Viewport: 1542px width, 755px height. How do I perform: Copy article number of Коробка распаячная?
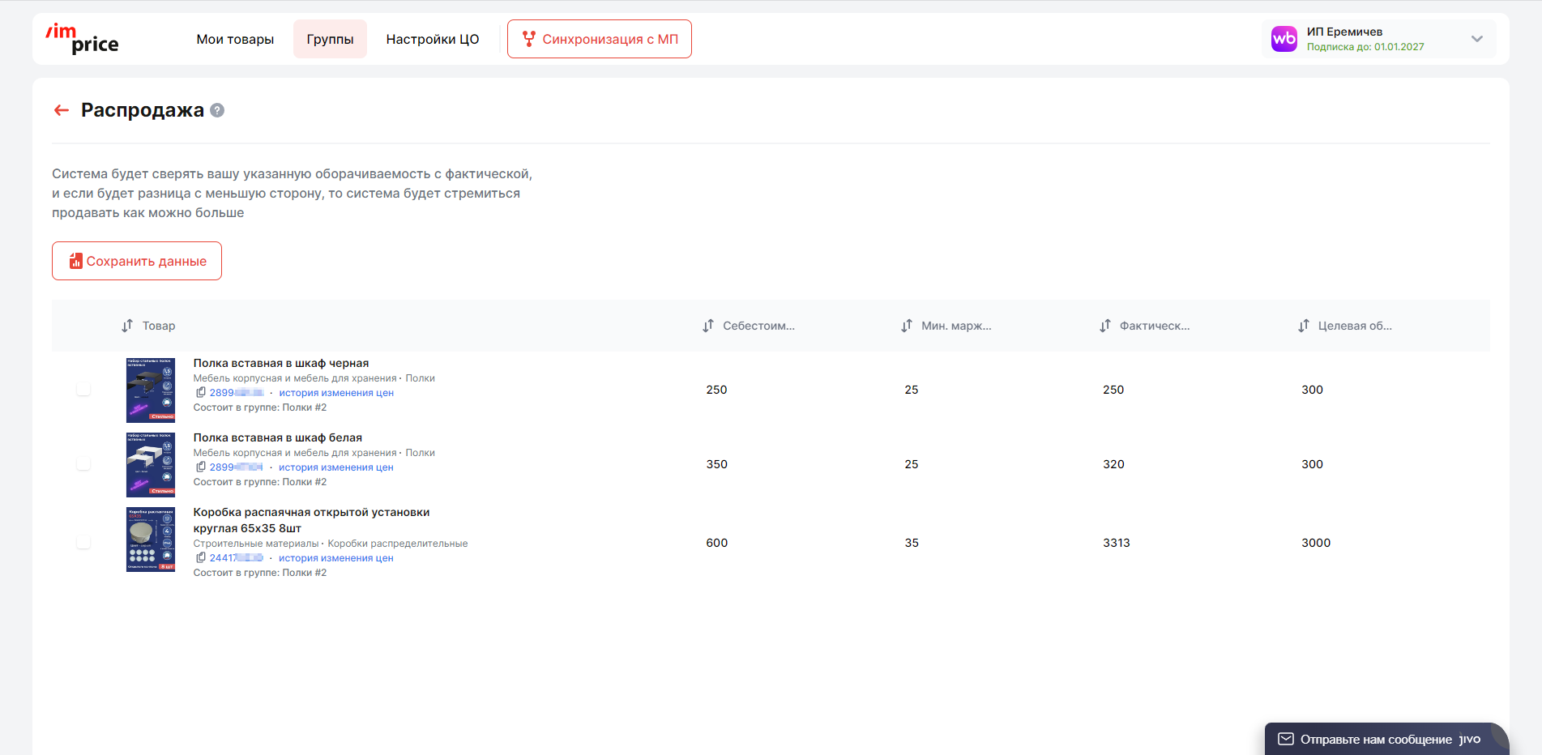coord(201,558)
